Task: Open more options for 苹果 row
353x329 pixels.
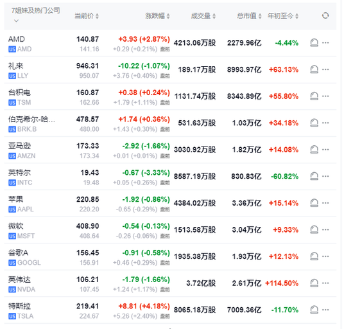Action: (x=325, y=203)
